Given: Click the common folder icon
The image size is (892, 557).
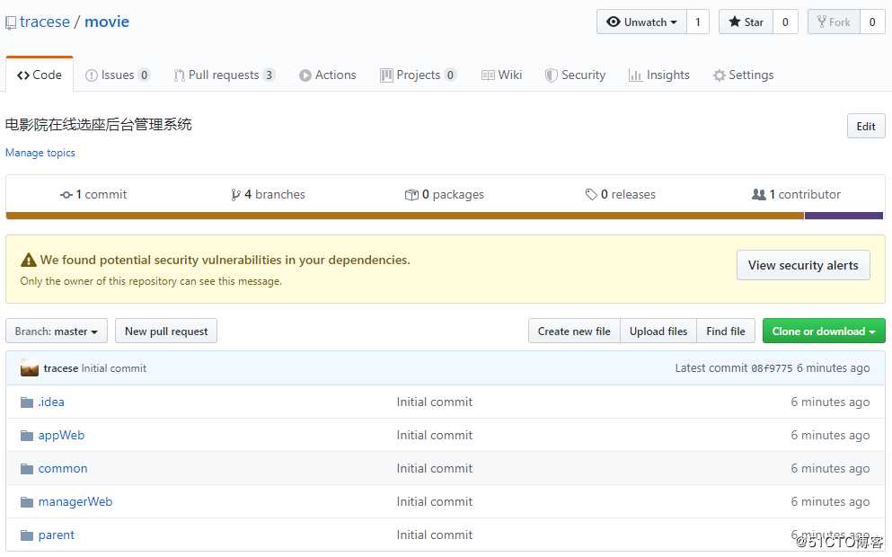Looking at the screenshot, I should click(27, 469).
